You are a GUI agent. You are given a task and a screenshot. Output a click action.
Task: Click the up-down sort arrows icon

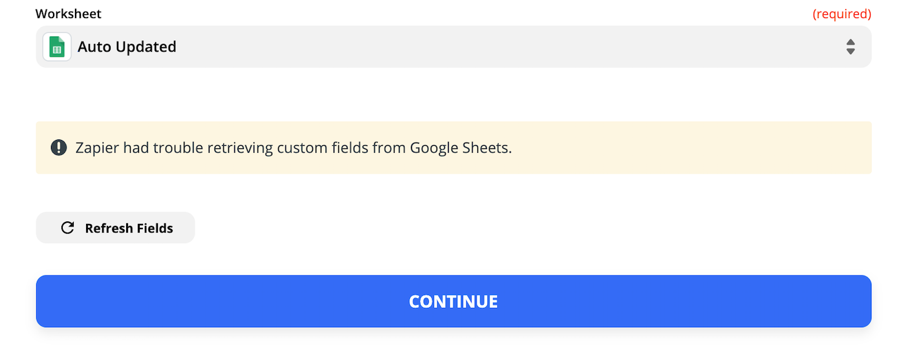click(x=851, y=46)
